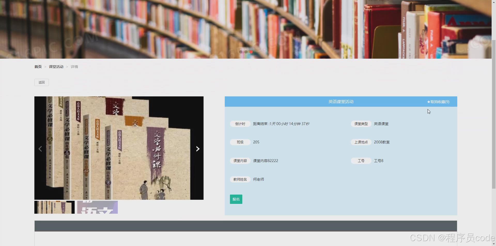Image resolution: width=496 pixels, height=246 pixels.
Task: Click the 上课地点 label tag
Action: (361, 142)
